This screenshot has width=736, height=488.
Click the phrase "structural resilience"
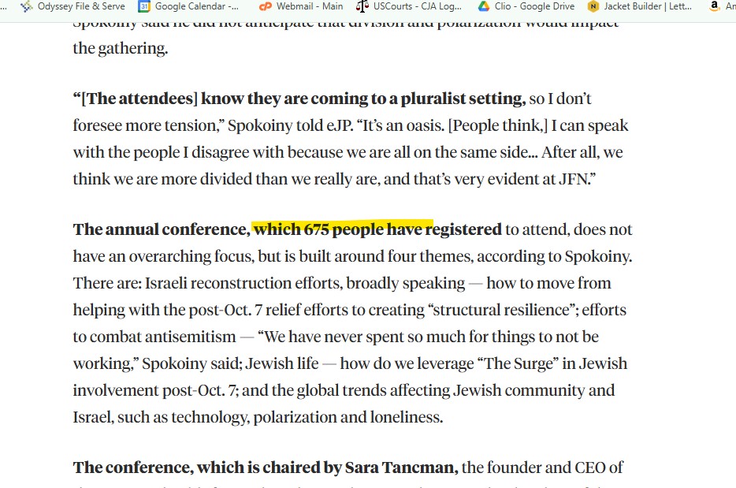click(500, 310)
